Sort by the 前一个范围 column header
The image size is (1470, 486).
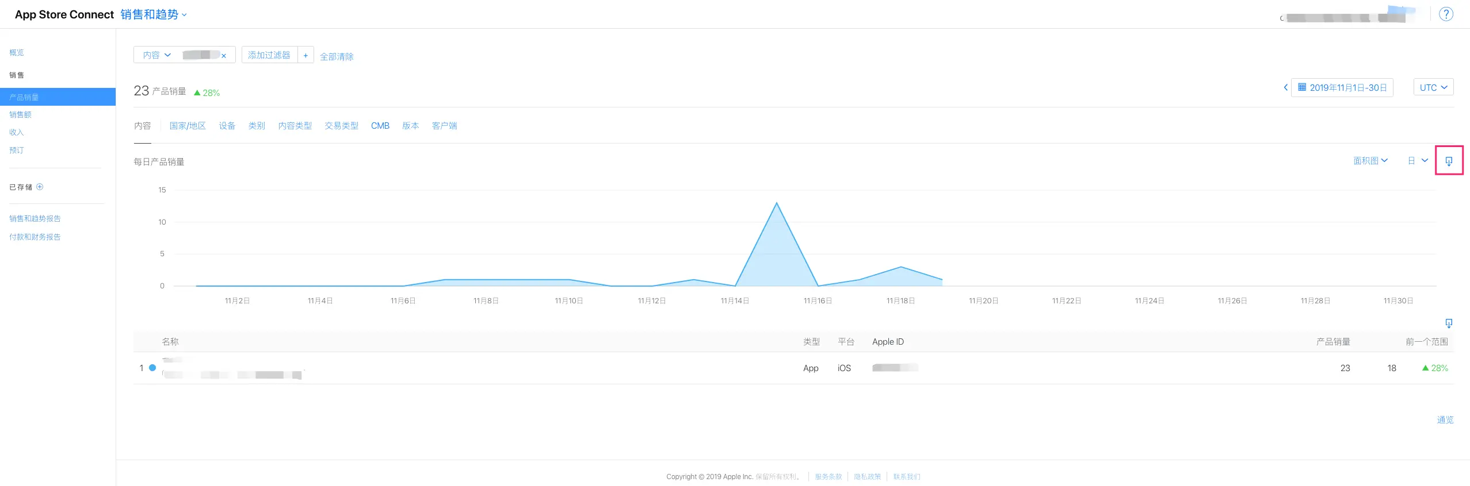pyautogui.click(x=1427, y=342)
